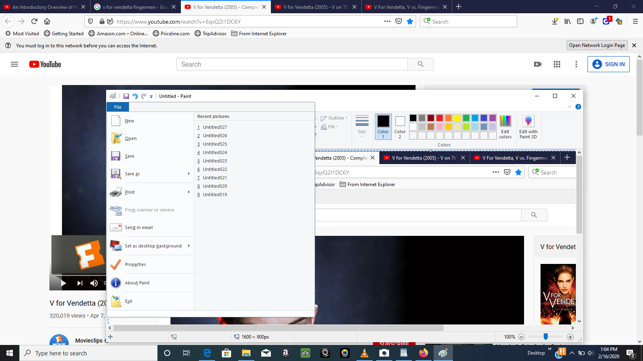The width and height of the screenshot is (643, 361).
Task: Expand the Save as submenu arrow
Action: coord(188,174)
